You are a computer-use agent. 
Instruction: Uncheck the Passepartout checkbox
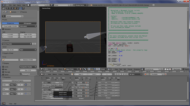point(21,74)
